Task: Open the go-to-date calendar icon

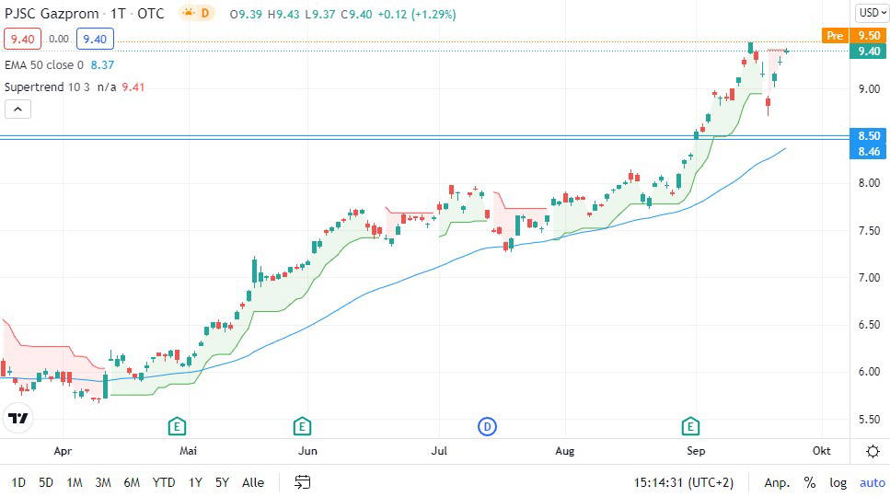Action: [x=303, y=482]
